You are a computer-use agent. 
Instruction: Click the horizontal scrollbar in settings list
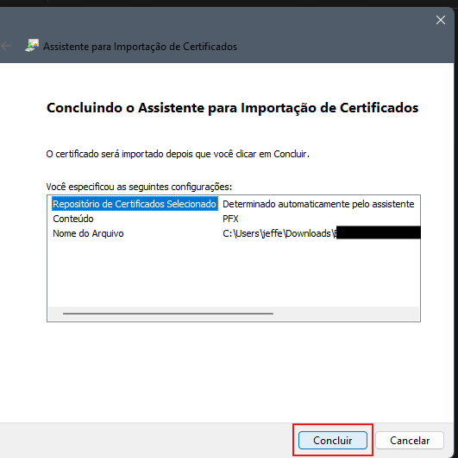168,314
